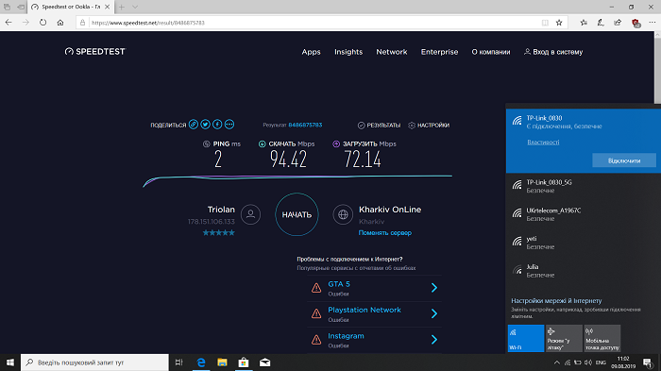This screenshot has height=371, width=661.
Task: Go to the browser home page
Action: click(60, 23)
